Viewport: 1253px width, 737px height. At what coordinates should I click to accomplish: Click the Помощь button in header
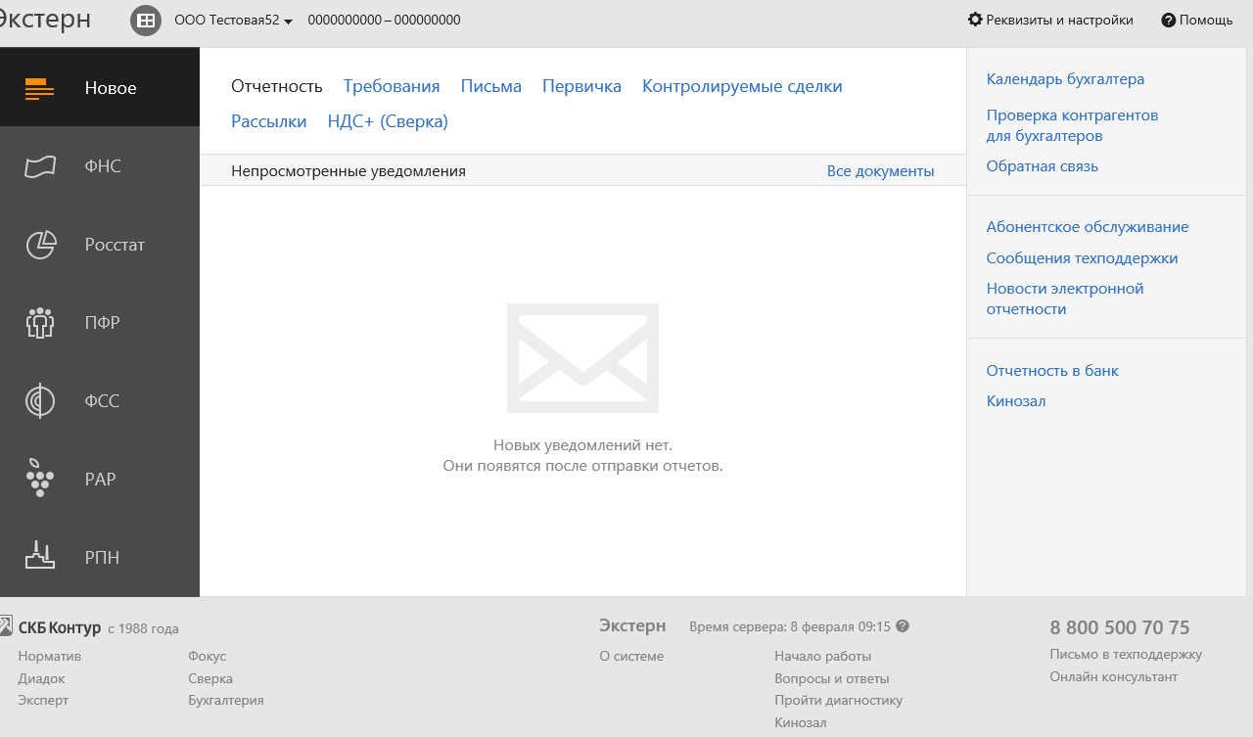[x=1197, y=20]
